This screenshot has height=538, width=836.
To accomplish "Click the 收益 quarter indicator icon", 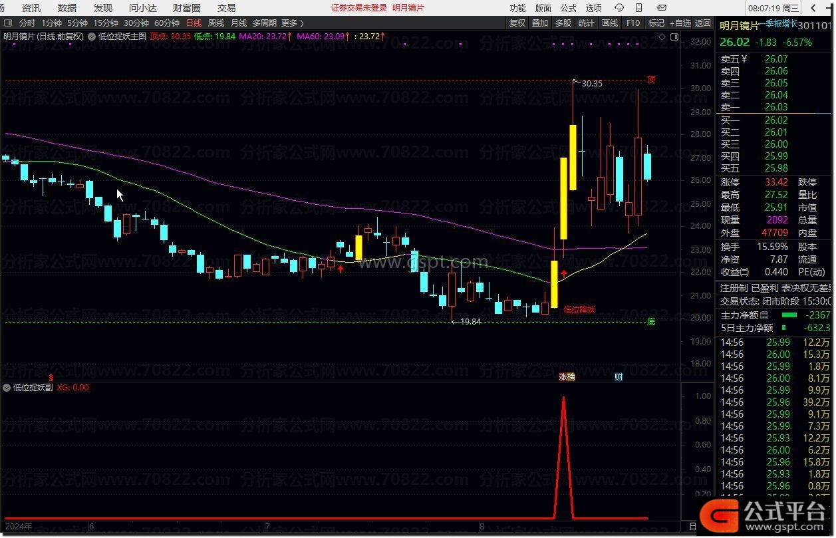I will [x=745, y=272].
